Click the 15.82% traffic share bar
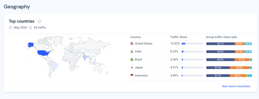259x99 pixels. (192, 44)
